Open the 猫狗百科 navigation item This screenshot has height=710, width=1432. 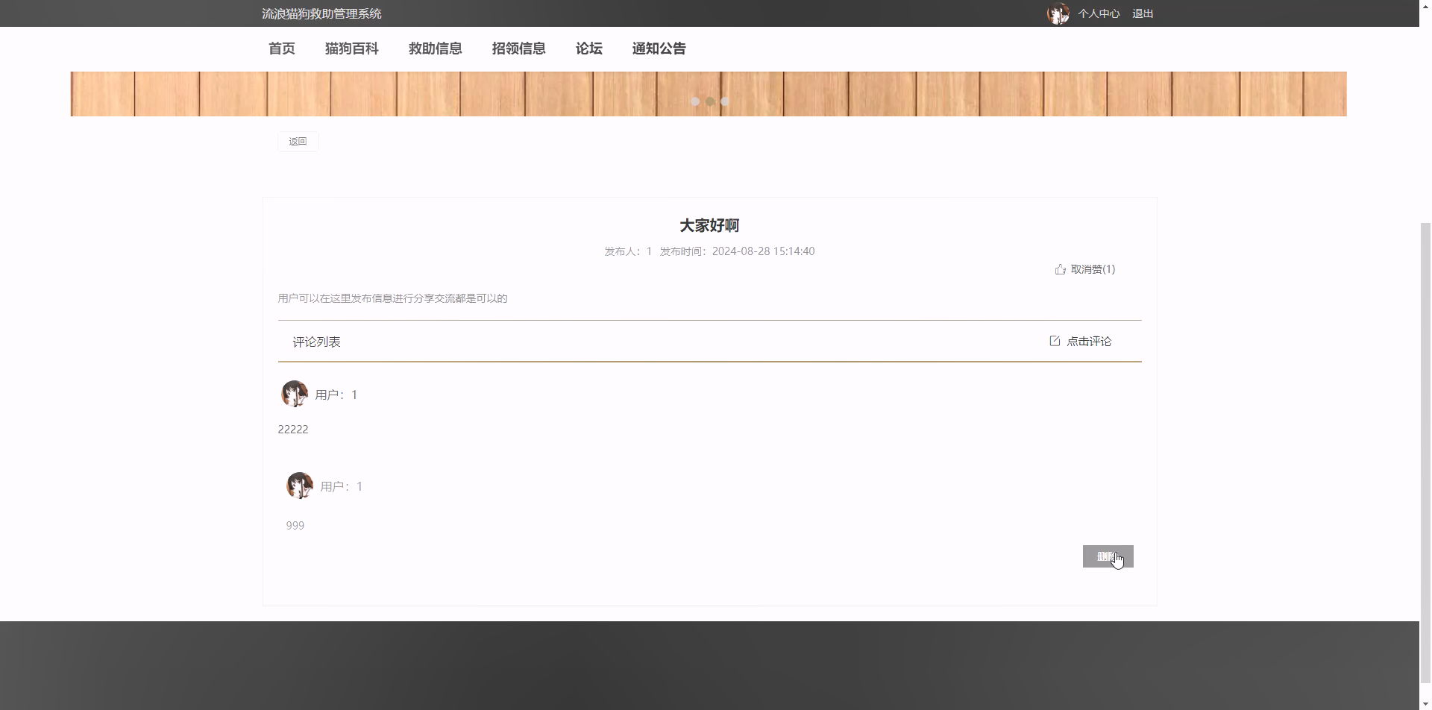[x=351, y=48]
